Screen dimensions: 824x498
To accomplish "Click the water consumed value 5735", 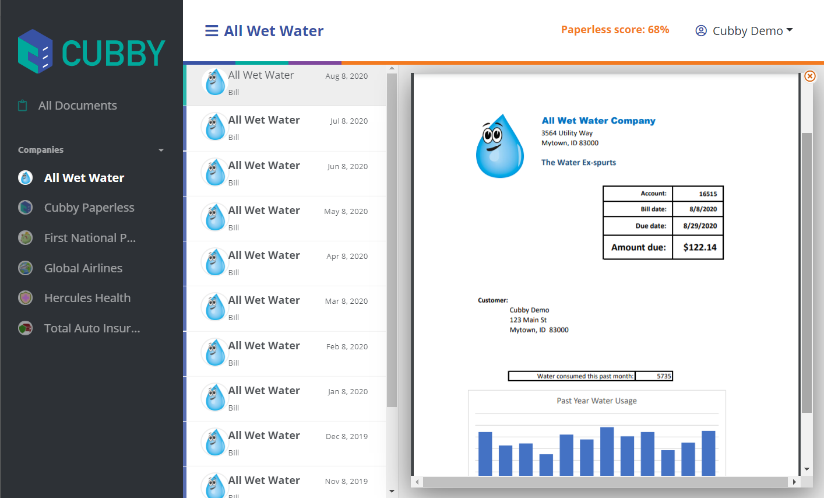I will coord(664,376).
